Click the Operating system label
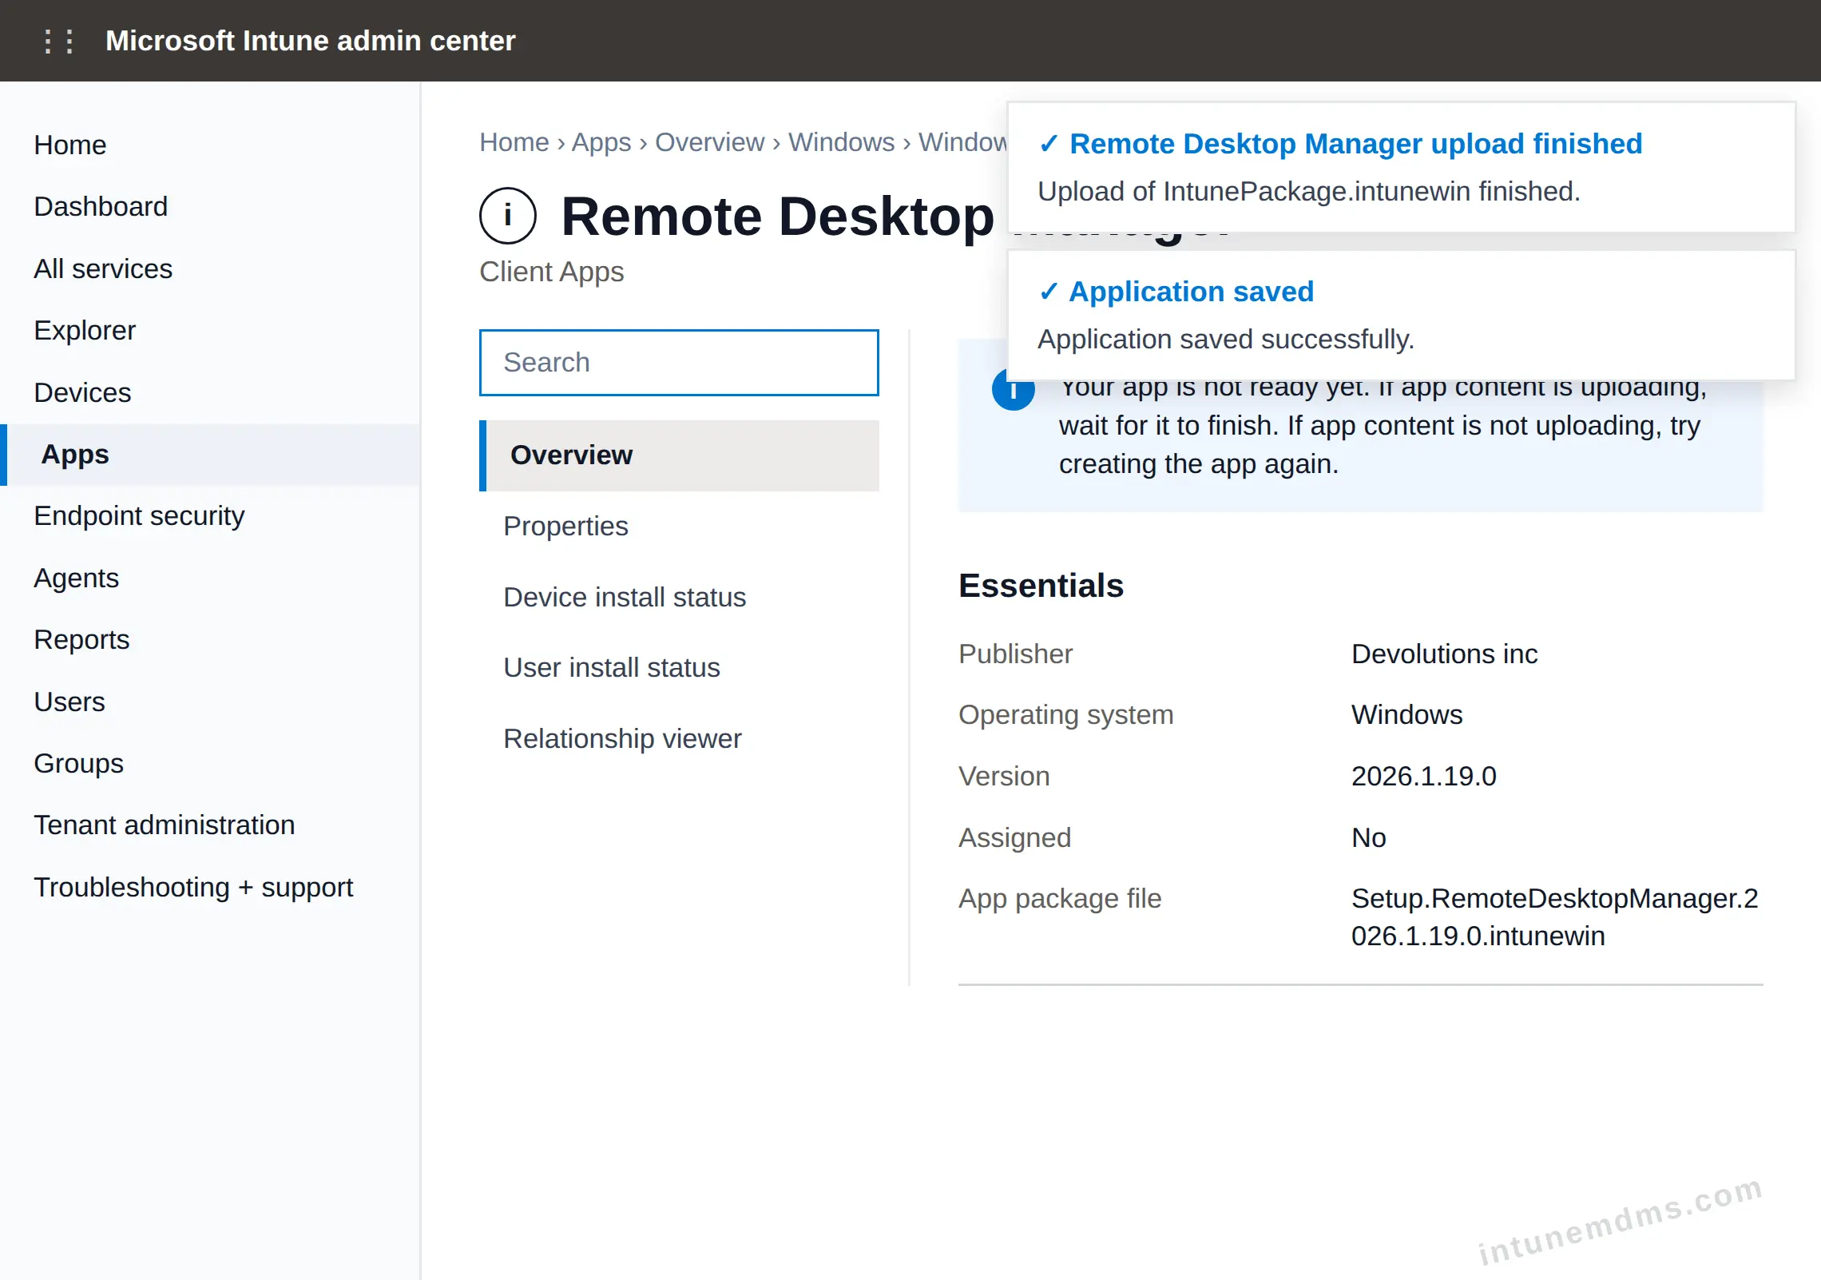1821x1280 pixels. tap(1065, 715)
